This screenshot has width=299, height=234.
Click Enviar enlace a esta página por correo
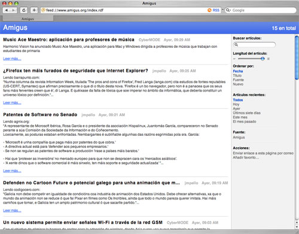tap(263, 153)
